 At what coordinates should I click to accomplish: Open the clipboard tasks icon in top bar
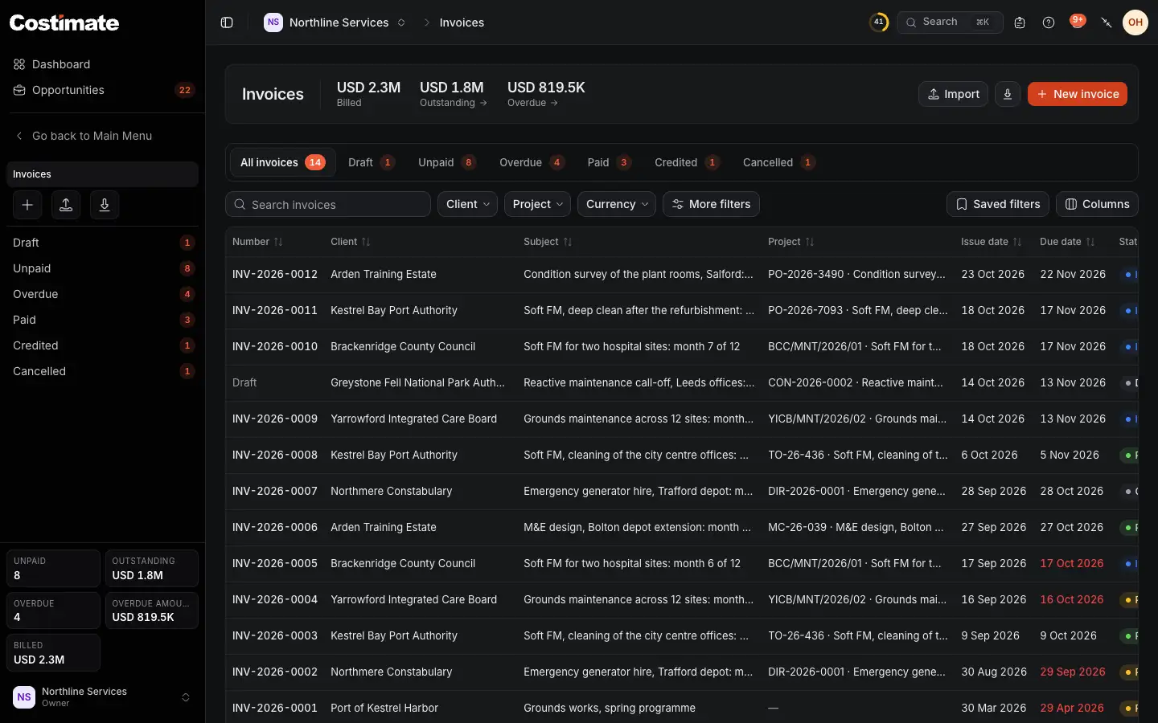[1020, 22]
